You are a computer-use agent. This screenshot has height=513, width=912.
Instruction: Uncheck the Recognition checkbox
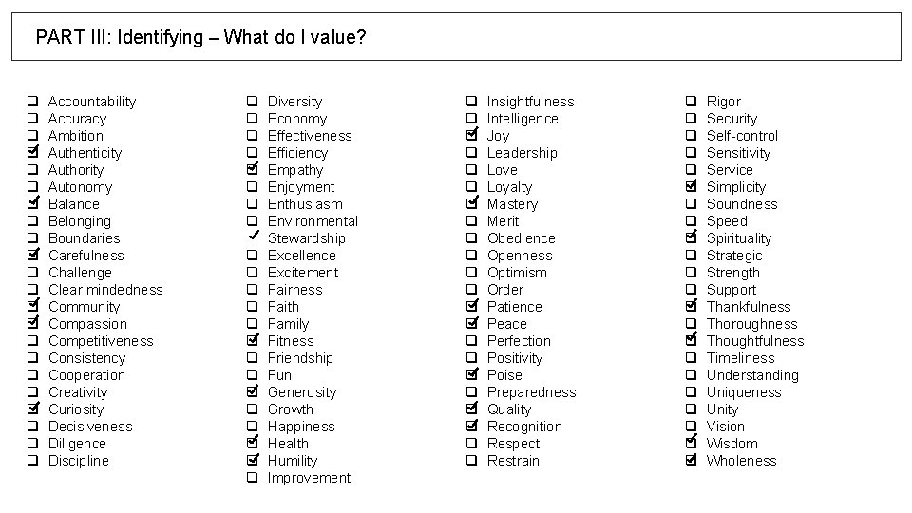(471, 427)
